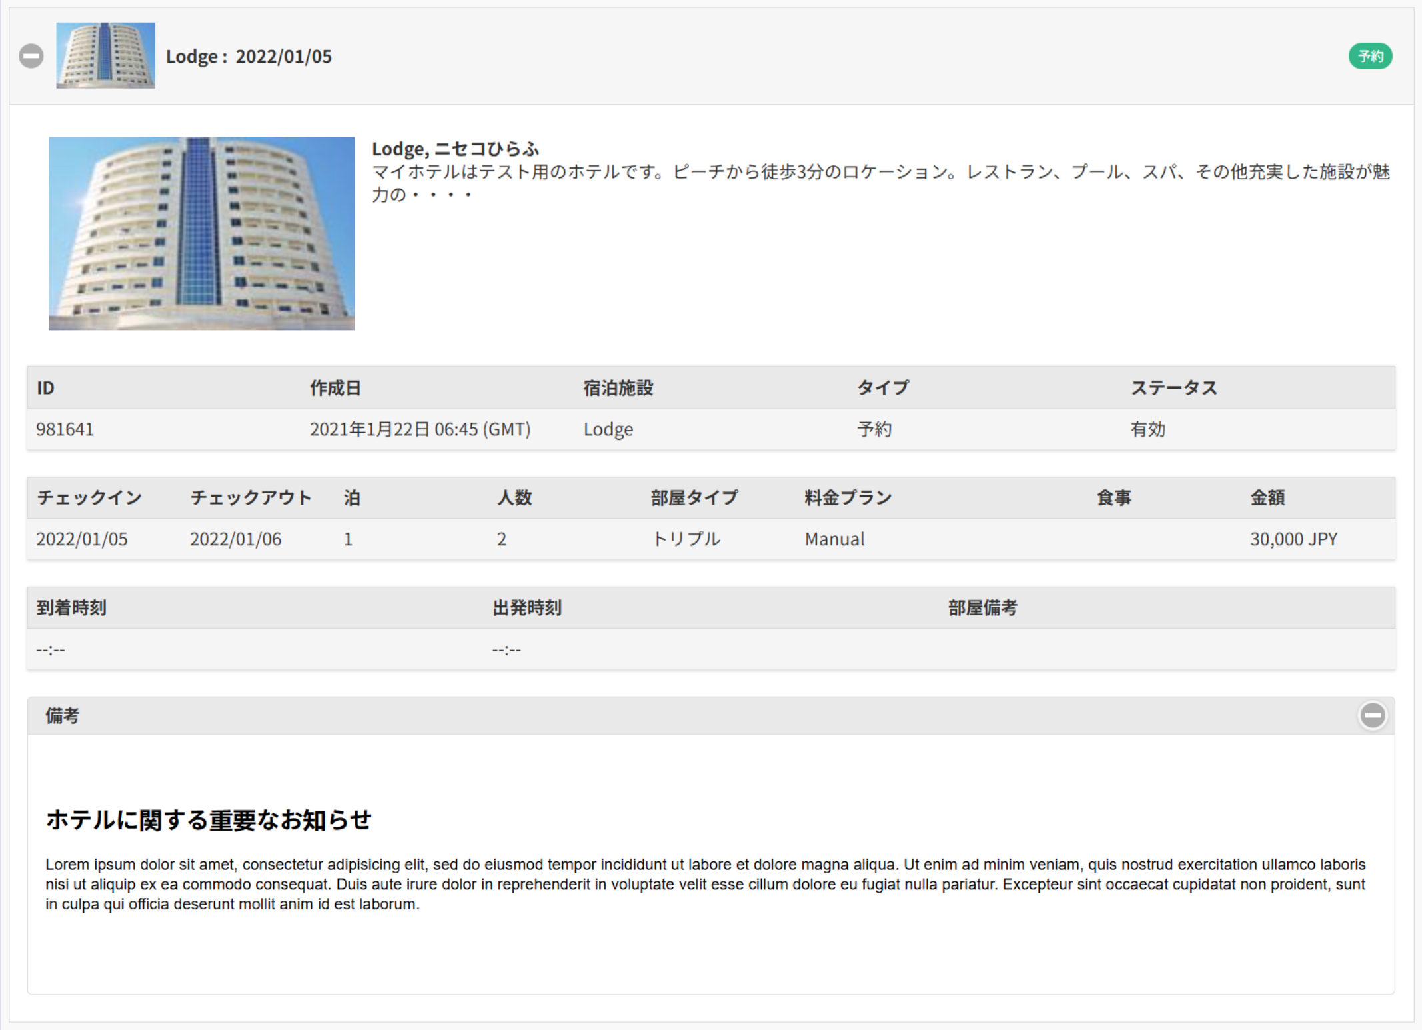Click room type トリプル
Image resolution: width=1422 pixels, height=1030 pixels.
pyautogui.click(x=686, y=539)
